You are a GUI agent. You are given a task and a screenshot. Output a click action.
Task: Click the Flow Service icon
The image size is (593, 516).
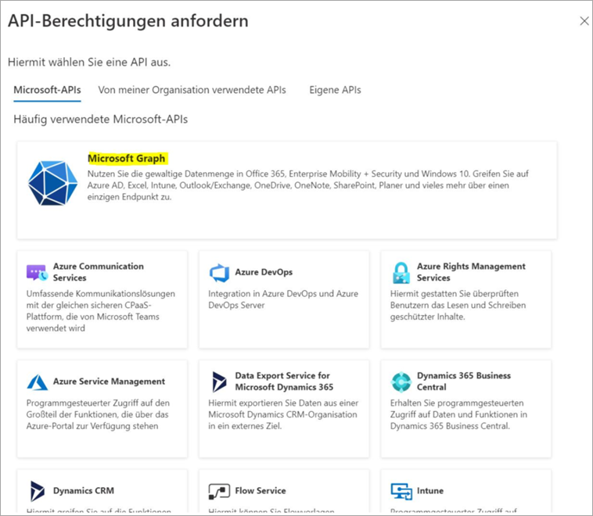pos(219,491)
